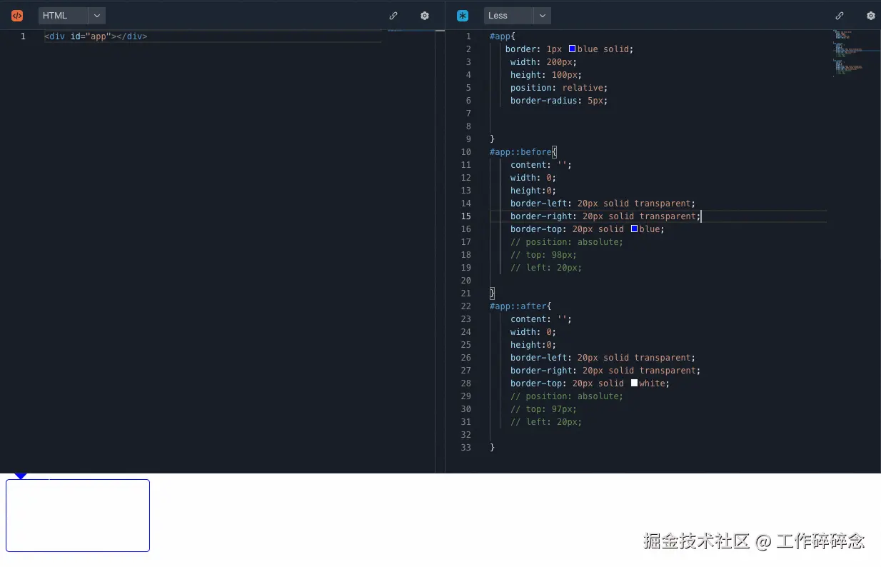Click line 29 position absolute comment
The image size is (881, 567).
click(x=567, y=396)
